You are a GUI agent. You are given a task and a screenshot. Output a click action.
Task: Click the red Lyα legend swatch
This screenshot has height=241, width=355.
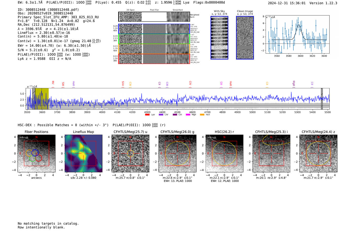147,115
